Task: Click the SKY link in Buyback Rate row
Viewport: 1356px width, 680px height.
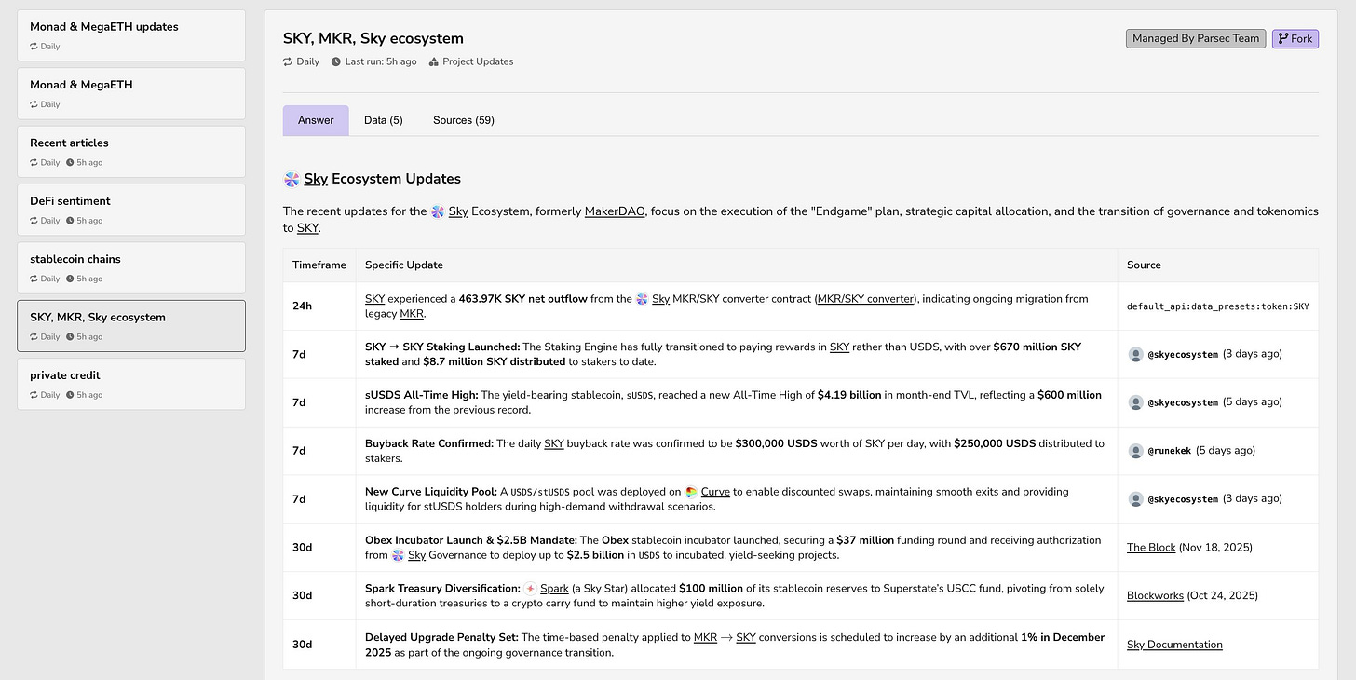Action: click(554, 443)
